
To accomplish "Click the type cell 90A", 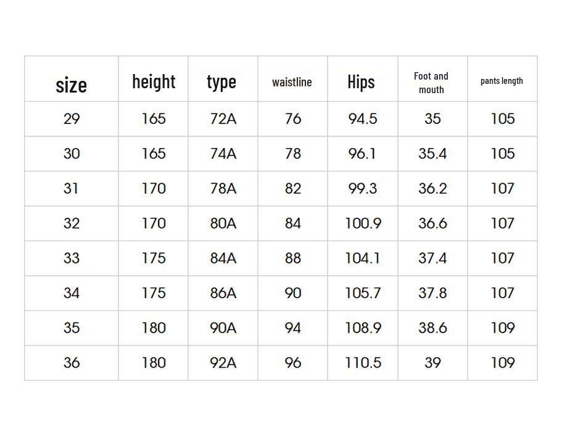I will click(223, 328).
